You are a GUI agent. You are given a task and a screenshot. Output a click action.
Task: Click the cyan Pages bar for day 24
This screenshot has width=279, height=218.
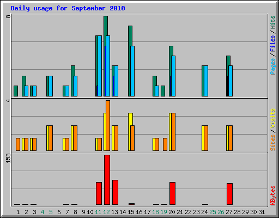coord(206,81)
